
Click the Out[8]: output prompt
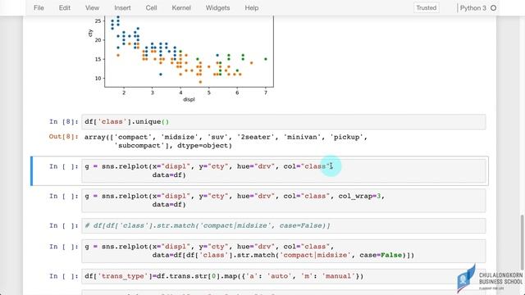[64, 137]
